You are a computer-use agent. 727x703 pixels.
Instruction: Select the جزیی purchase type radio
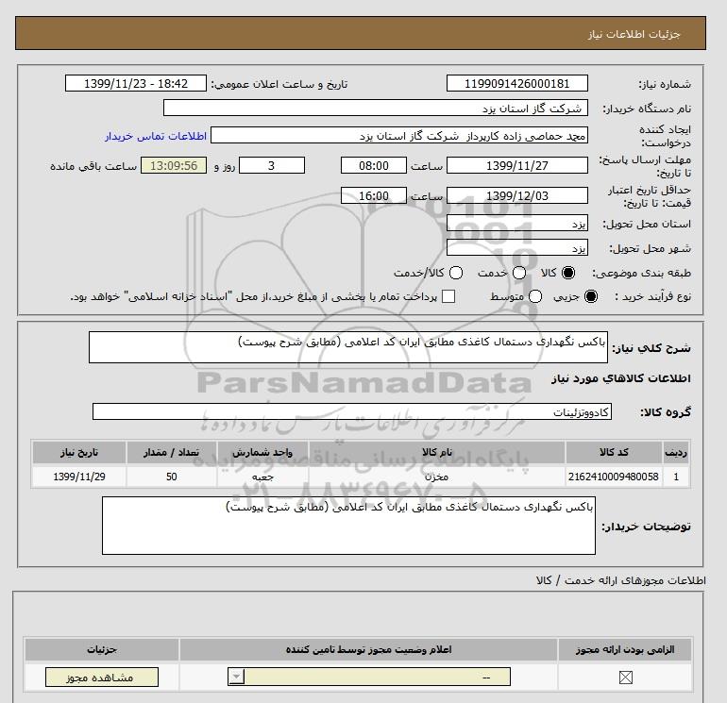tap(591, 296)
